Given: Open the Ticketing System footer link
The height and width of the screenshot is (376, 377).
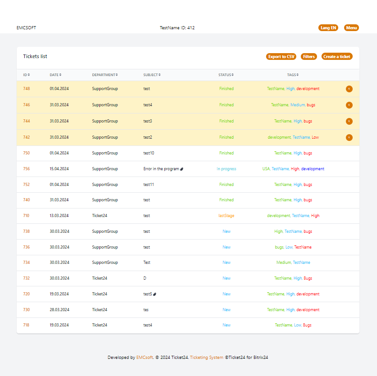Looking at the screenshot, I should click(207, 358).
